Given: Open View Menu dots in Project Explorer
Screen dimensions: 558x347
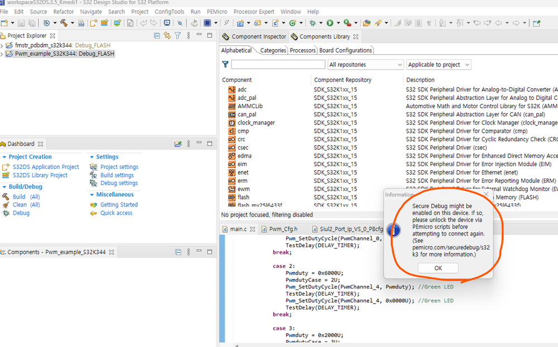Looking at the screenshot, I should [189, 36].
